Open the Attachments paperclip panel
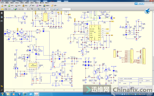 [2, 90]
